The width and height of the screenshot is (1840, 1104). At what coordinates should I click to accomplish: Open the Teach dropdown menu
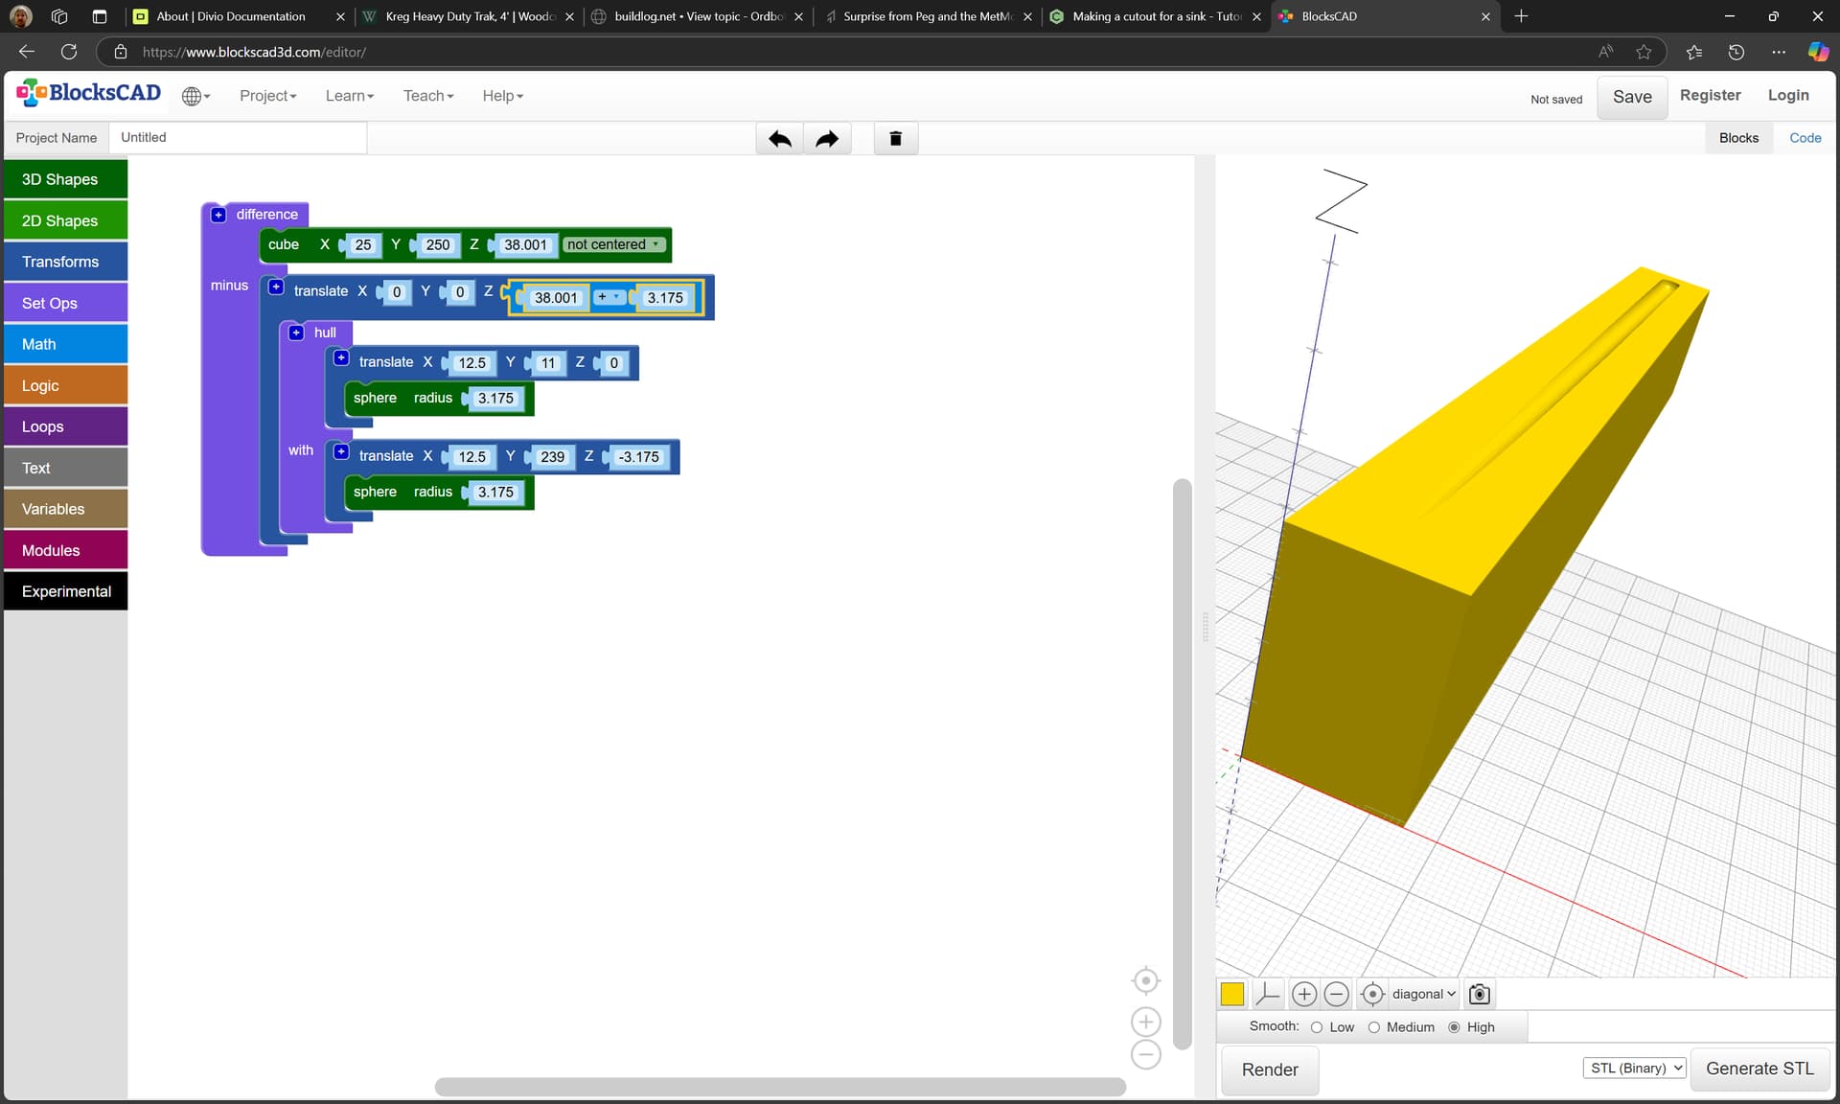click(x=428, y=96)
